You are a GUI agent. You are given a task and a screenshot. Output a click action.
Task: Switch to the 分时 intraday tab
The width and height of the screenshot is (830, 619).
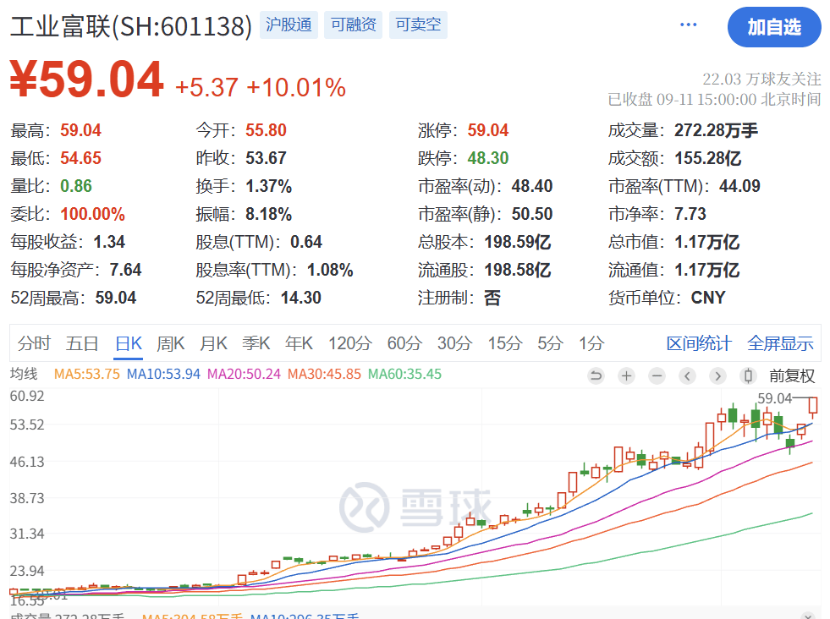point(33,343)
